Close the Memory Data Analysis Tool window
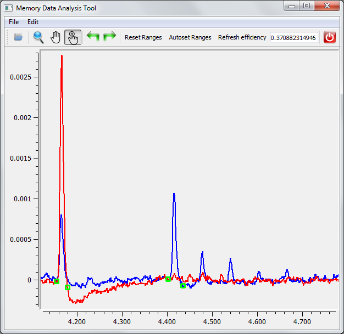The image size is (344, 334). coord(327,6)
